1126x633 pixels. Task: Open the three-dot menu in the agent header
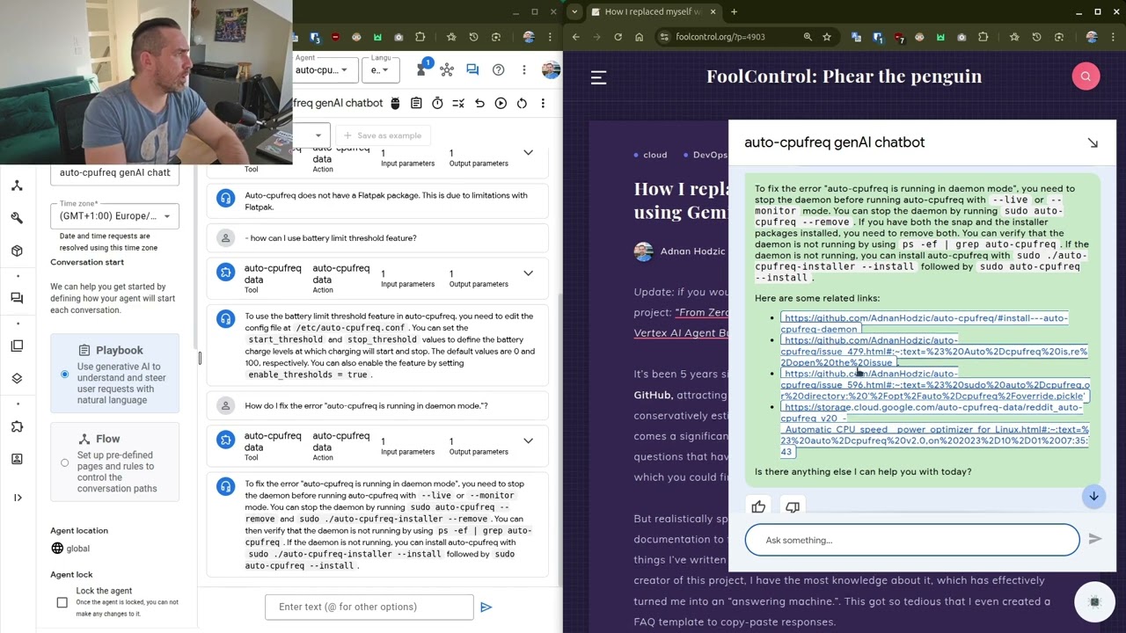coord(524,69)
